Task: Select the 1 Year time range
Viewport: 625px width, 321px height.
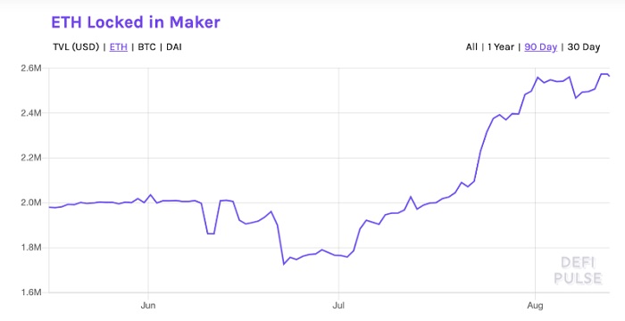Action: 501,47
